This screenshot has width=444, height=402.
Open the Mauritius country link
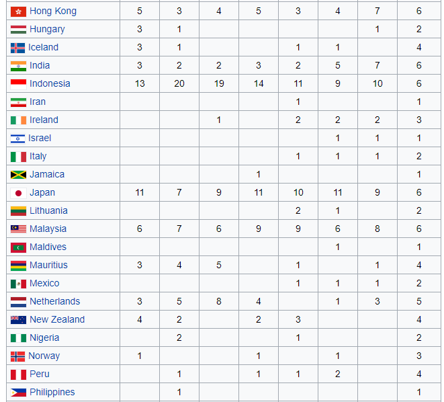pyautogui.click(x=48, y=266)
